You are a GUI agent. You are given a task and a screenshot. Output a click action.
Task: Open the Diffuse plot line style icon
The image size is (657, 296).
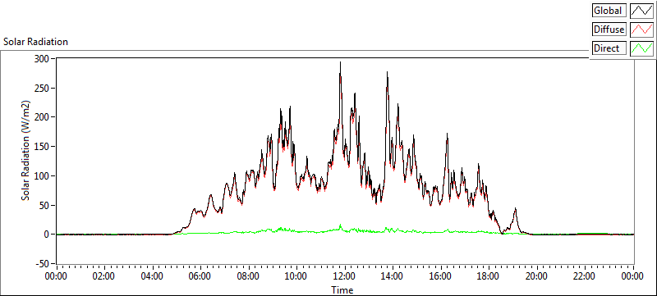coord(642,30)
